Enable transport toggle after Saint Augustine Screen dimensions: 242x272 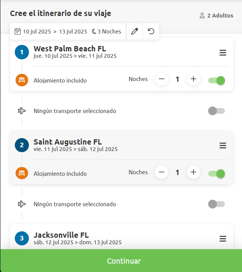217,204
